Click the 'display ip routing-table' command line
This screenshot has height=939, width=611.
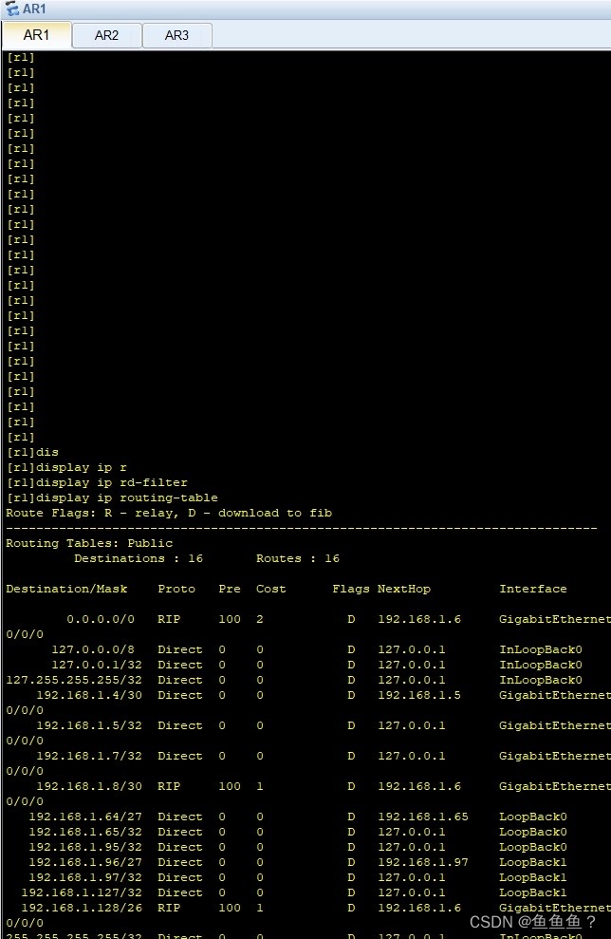112,498
